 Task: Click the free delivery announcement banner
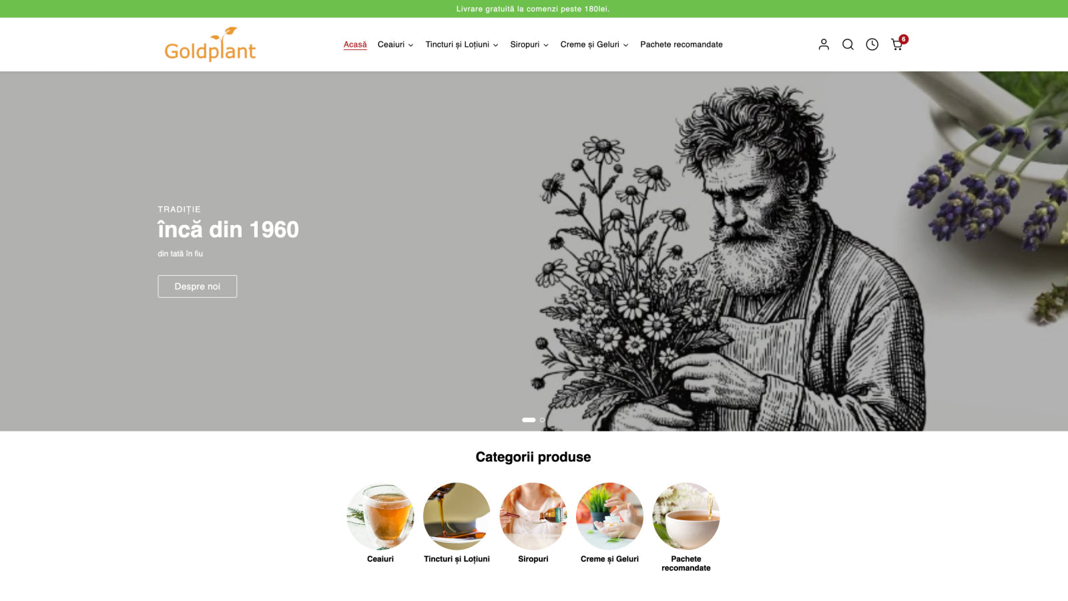click(533, 9)
